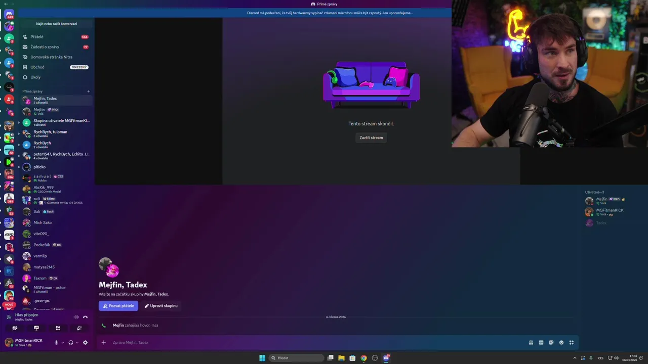The width and height of the screenshot is (648, 364).
Task: Navigate back with arrow
Action: pos(5,4)
